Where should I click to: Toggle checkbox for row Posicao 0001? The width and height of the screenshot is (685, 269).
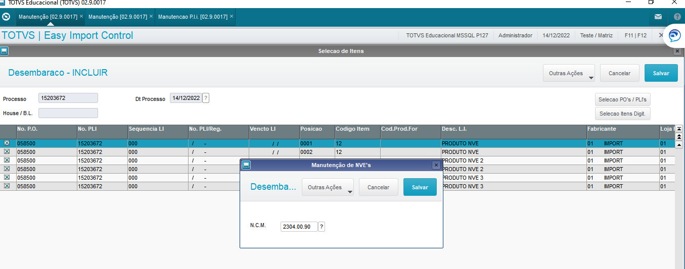[7, 143]
